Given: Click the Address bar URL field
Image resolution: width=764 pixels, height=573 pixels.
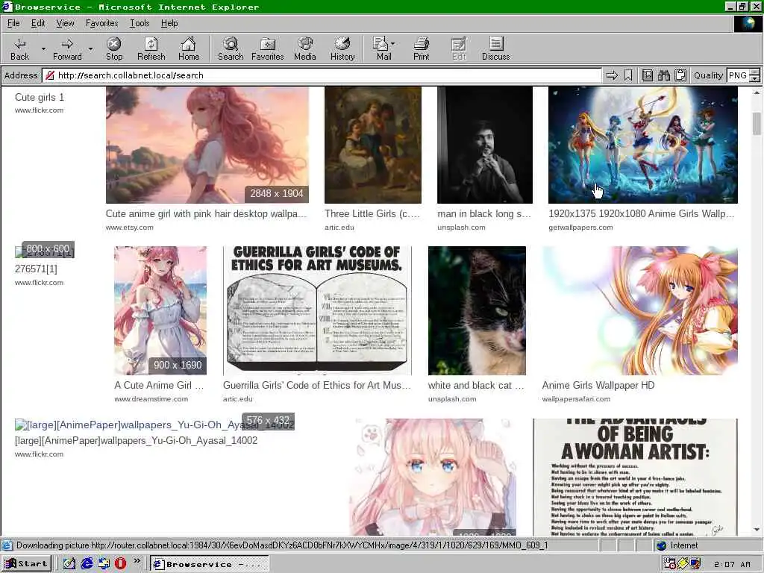Looking at the screenshot, I should click(x=322, y=75).
